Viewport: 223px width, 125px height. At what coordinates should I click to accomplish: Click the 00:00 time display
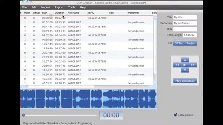111,115
